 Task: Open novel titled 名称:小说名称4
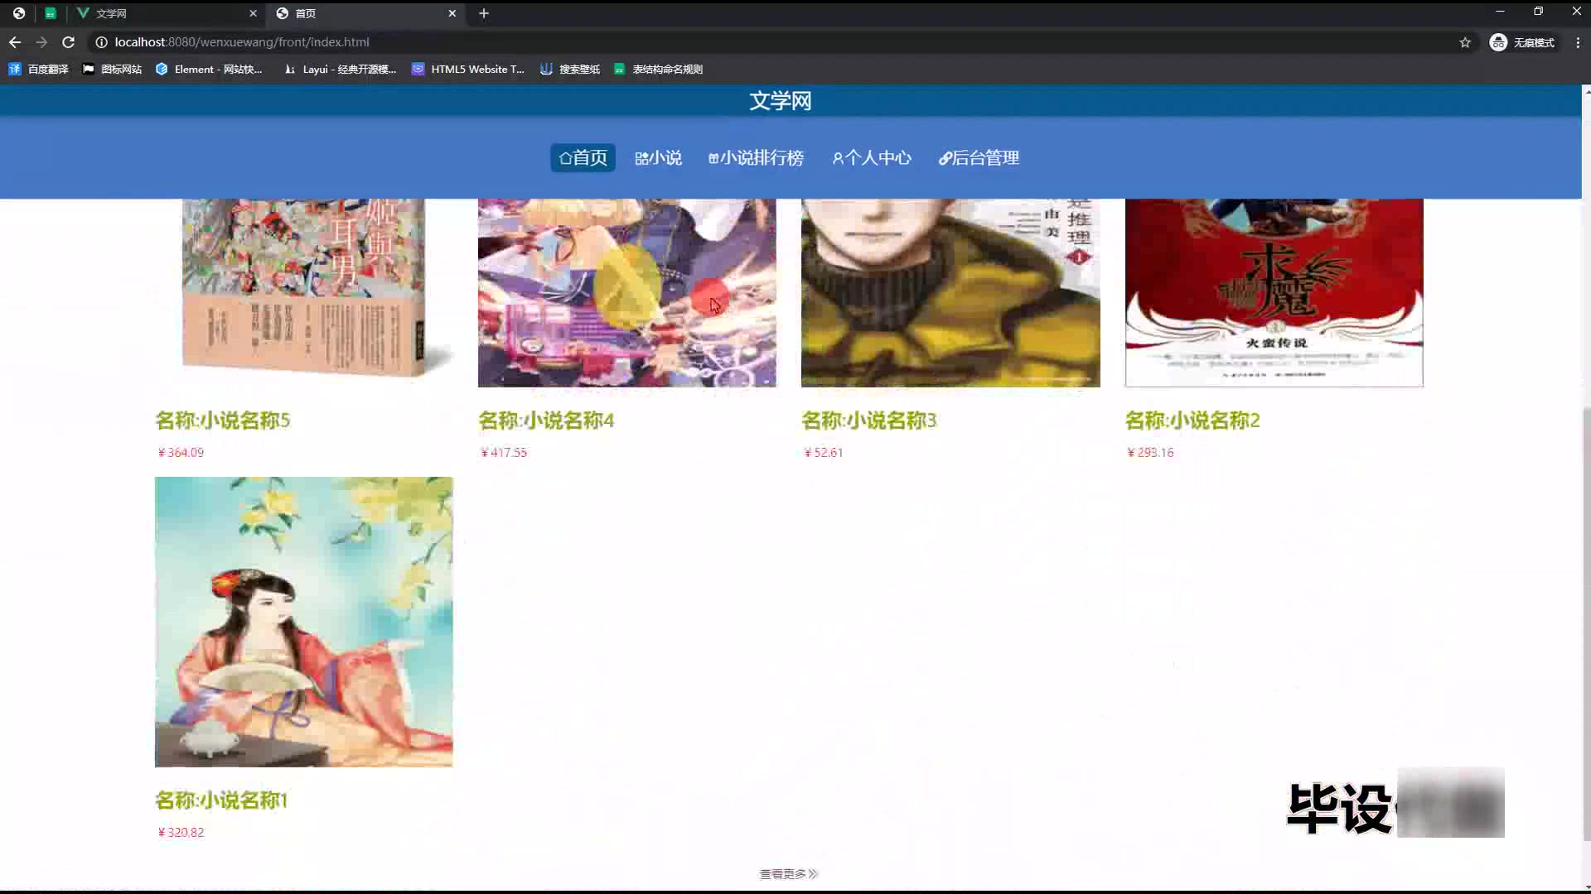546,421
